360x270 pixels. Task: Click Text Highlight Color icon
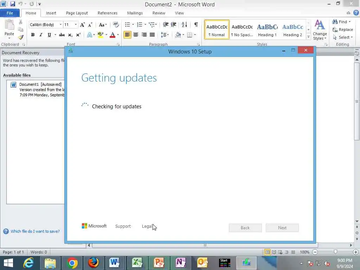tap(100, 35)
